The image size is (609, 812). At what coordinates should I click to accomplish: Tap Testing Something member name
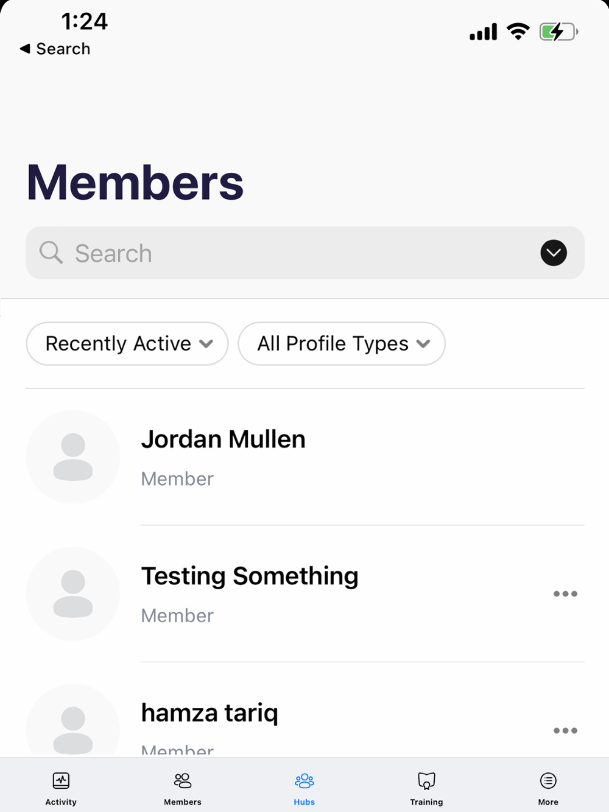click(x=250, y=576)
